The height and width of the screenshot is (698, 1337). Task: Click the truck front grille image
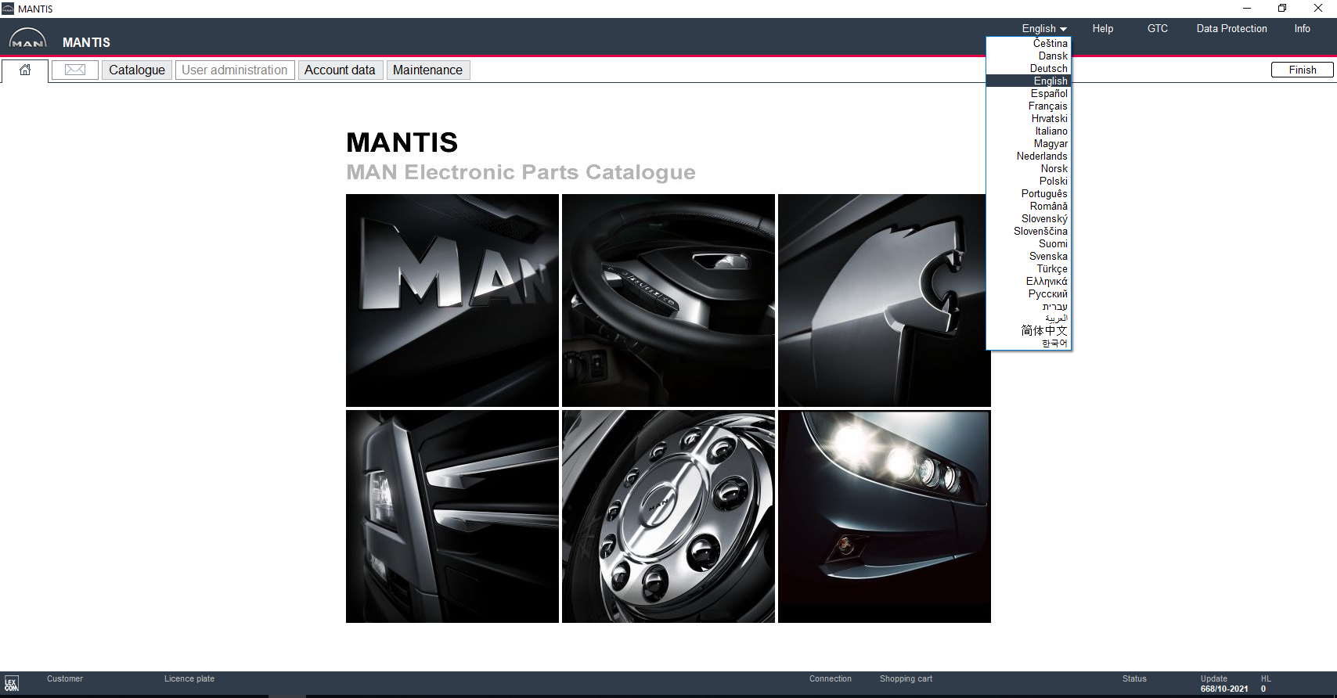[452, 516]
